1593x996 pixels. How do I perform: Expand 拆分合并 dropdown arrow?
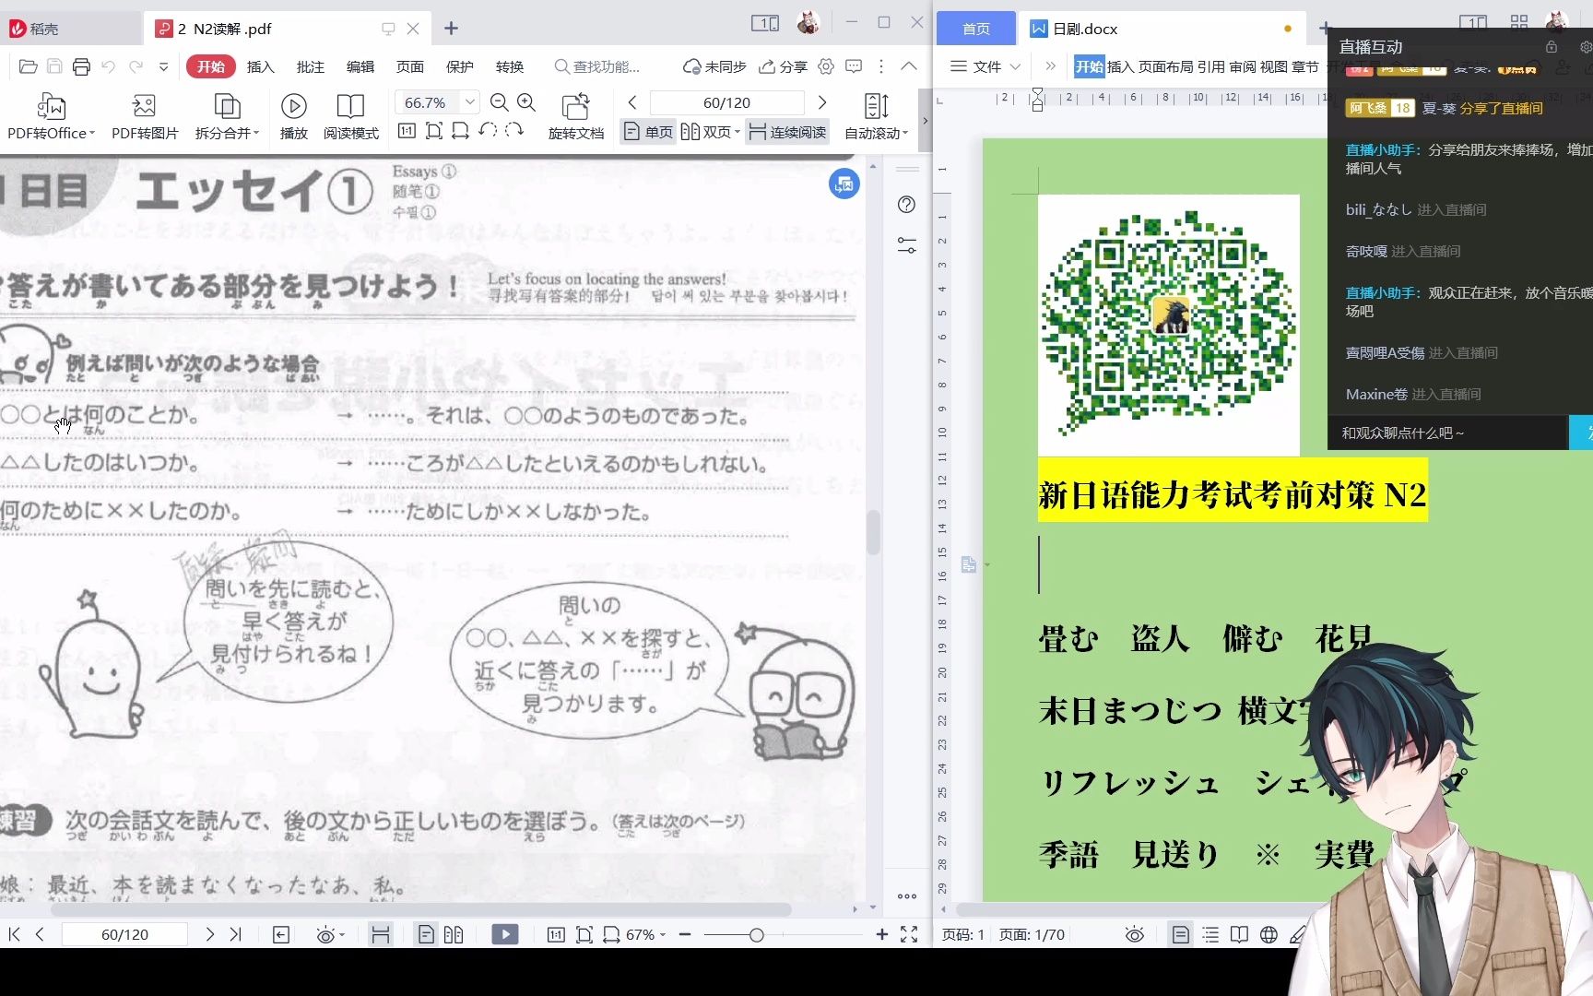pyautogui.click(x=256, y=134)
